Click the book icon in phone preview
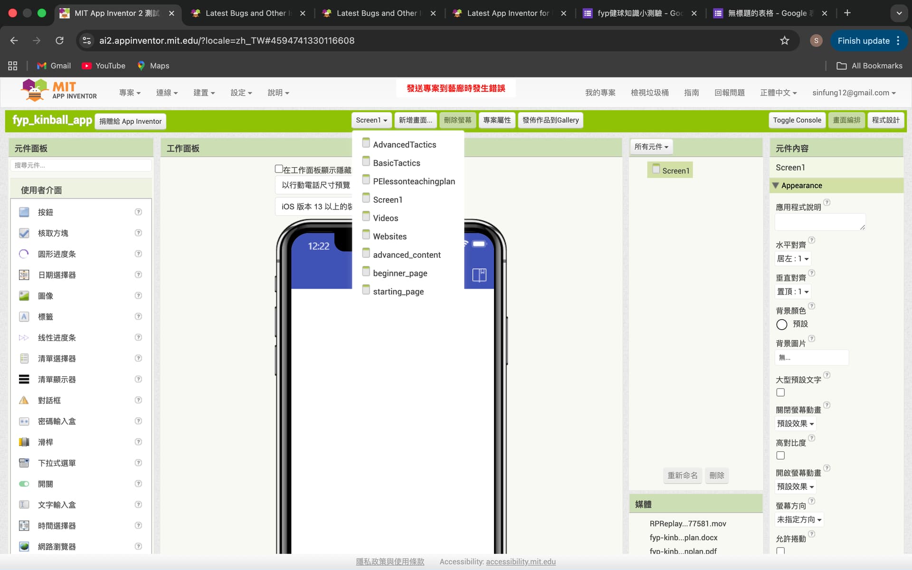 pyautogui.click(x=479, y=275)
